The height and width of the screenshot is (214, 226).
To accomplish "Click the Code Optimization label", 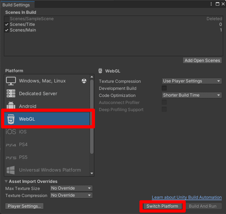I will point(117,95).
